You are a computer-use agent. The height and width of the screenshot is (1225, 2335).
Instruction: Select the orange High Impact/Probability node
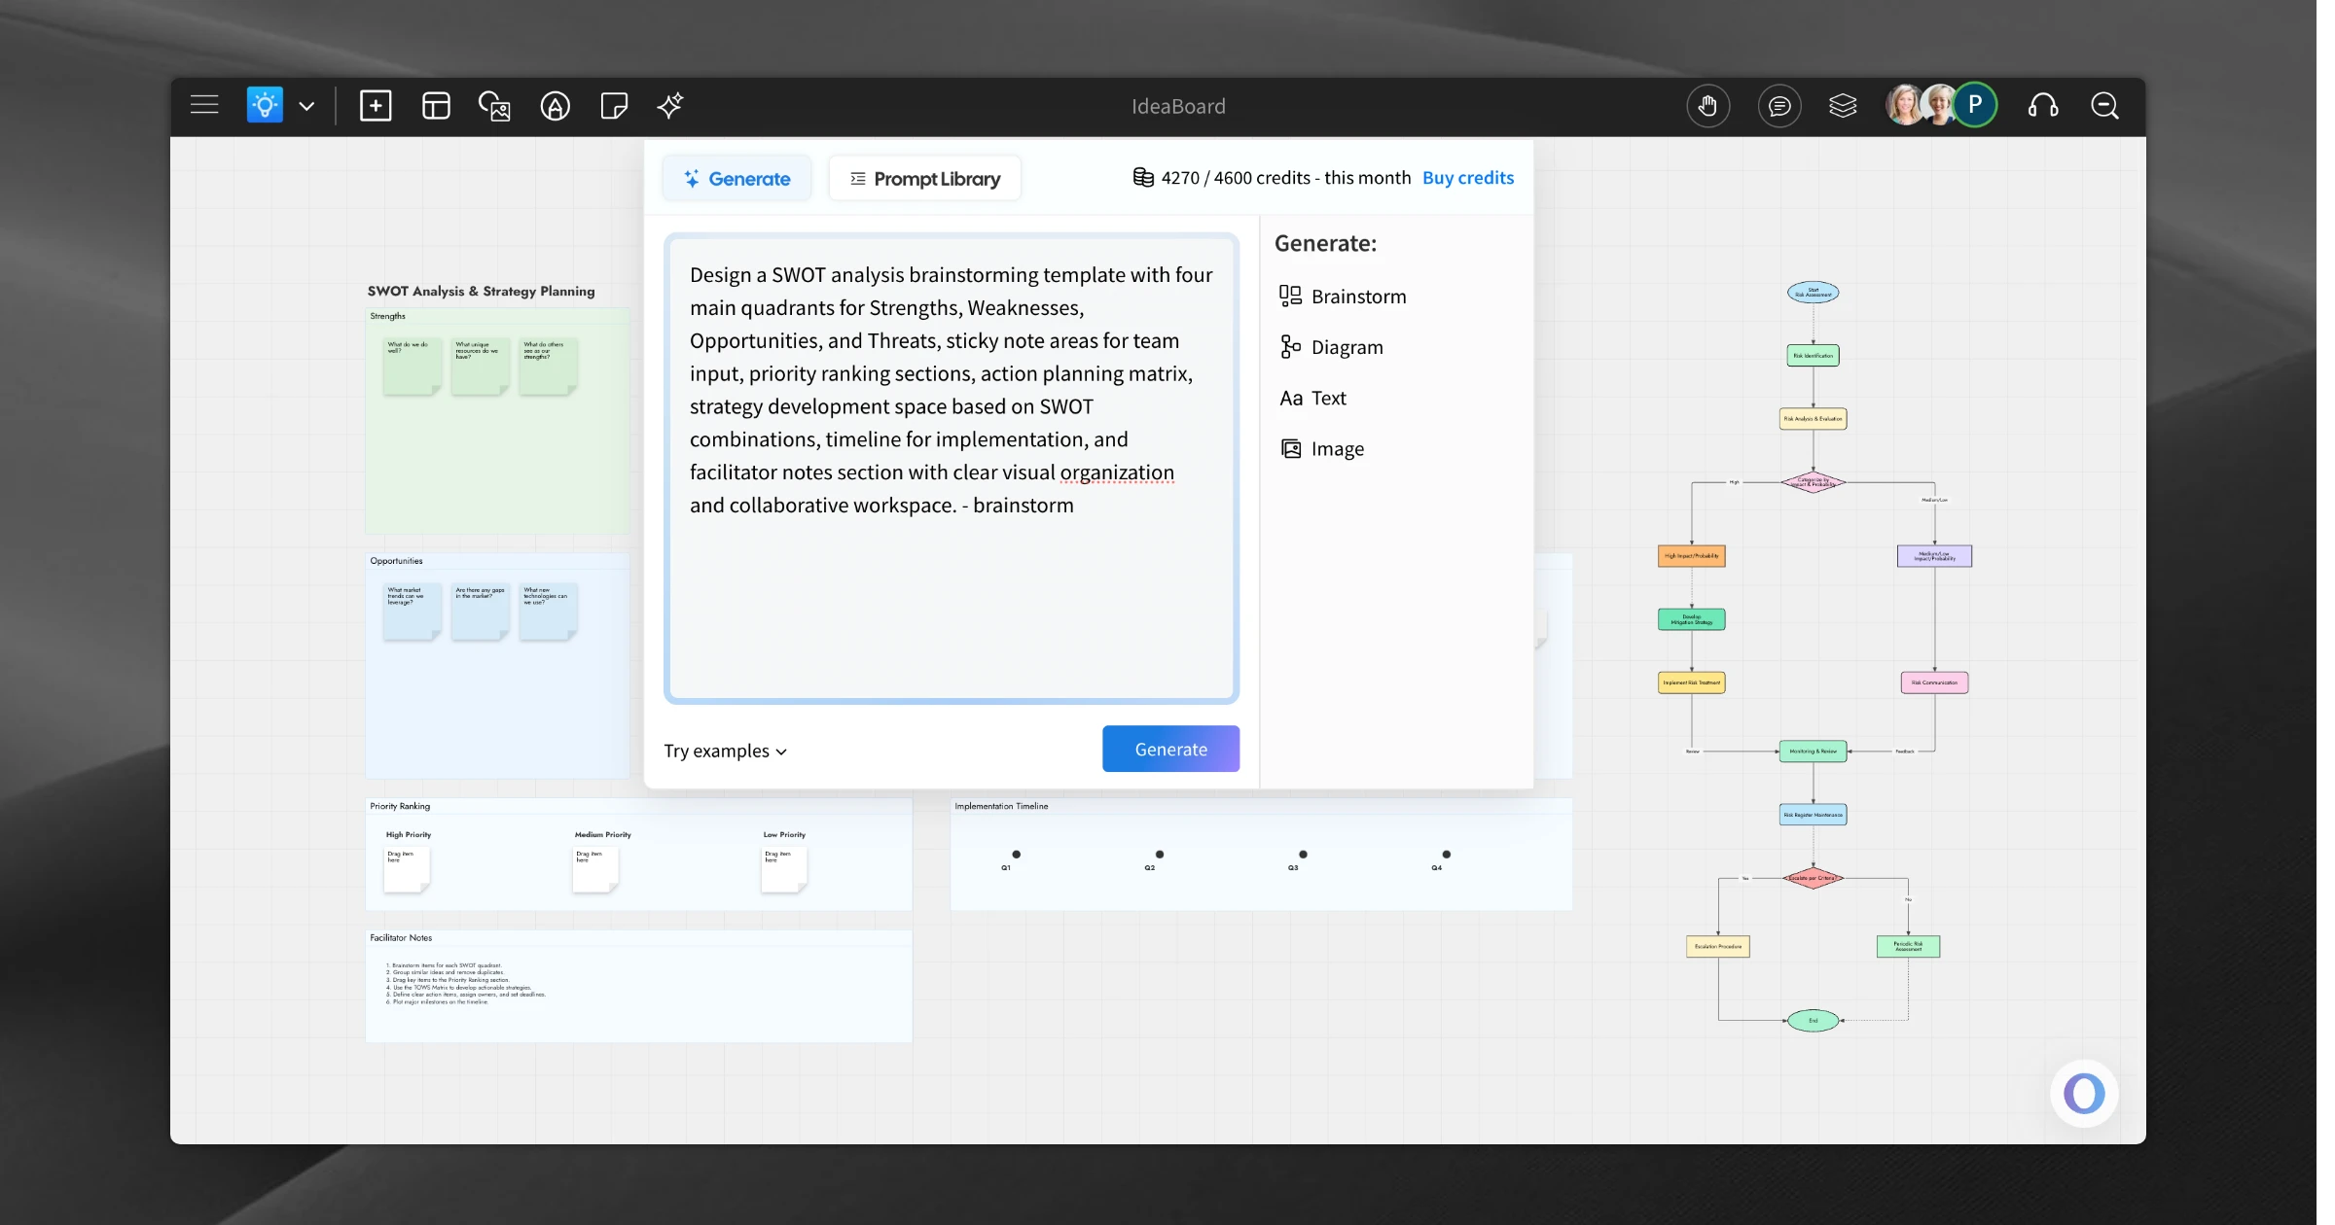(1691, 556)
